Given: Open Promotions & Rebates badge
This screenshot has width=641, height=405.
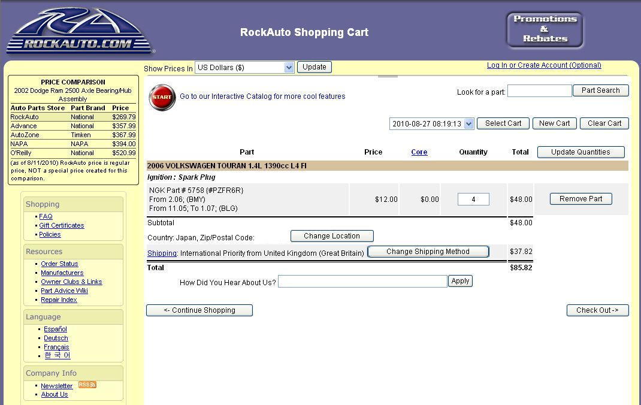Looking at the screenshot, I should 545,29.
